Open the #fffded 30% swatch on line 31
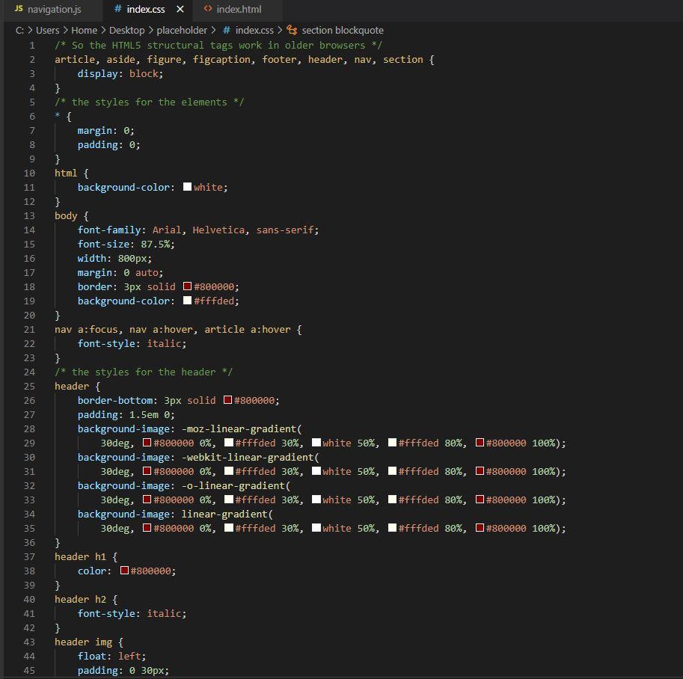This screenshot has width=683, height=679. pos(228,471)
